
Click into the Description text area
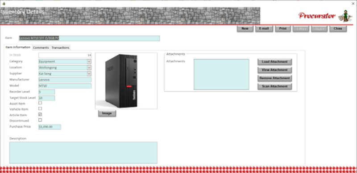[x=83, y=153]
